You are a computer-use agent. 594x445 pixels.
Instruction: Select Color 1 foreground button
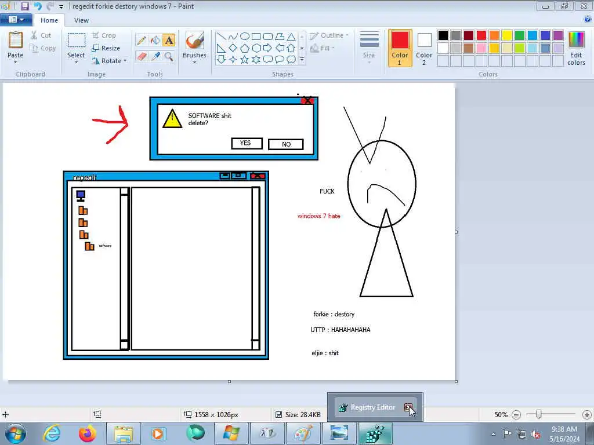click(400, 48)
